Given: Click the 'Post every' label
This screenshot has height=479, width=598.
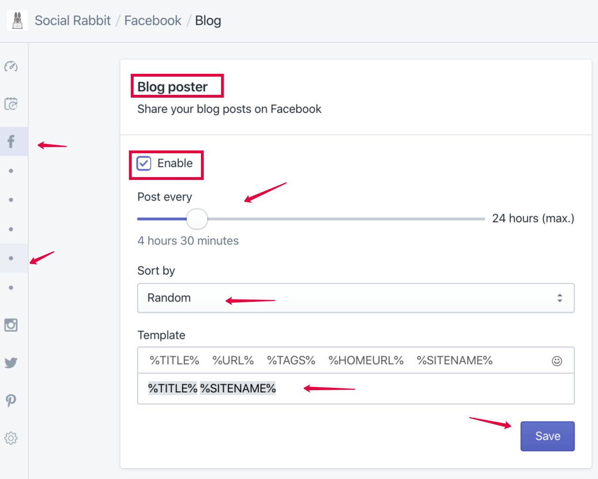Looking at the screenshot, I should pos(165,197).
